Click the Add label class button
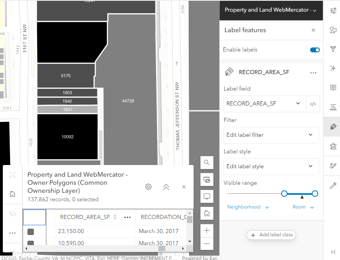 [x=271, y=235]
